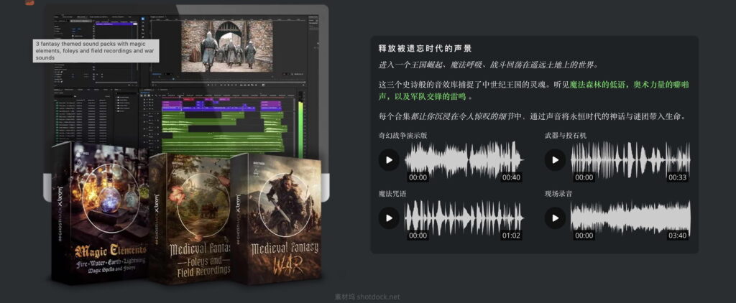
Task: Click the tooltip about 3 fantasy themed sound packs
Action: pos(96,50)
